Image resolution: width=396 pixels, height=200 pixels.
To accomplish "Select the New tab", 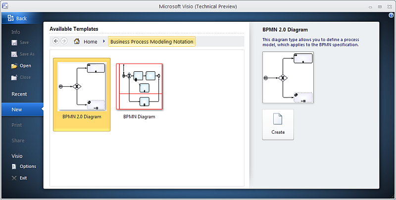I will [22, 109].
